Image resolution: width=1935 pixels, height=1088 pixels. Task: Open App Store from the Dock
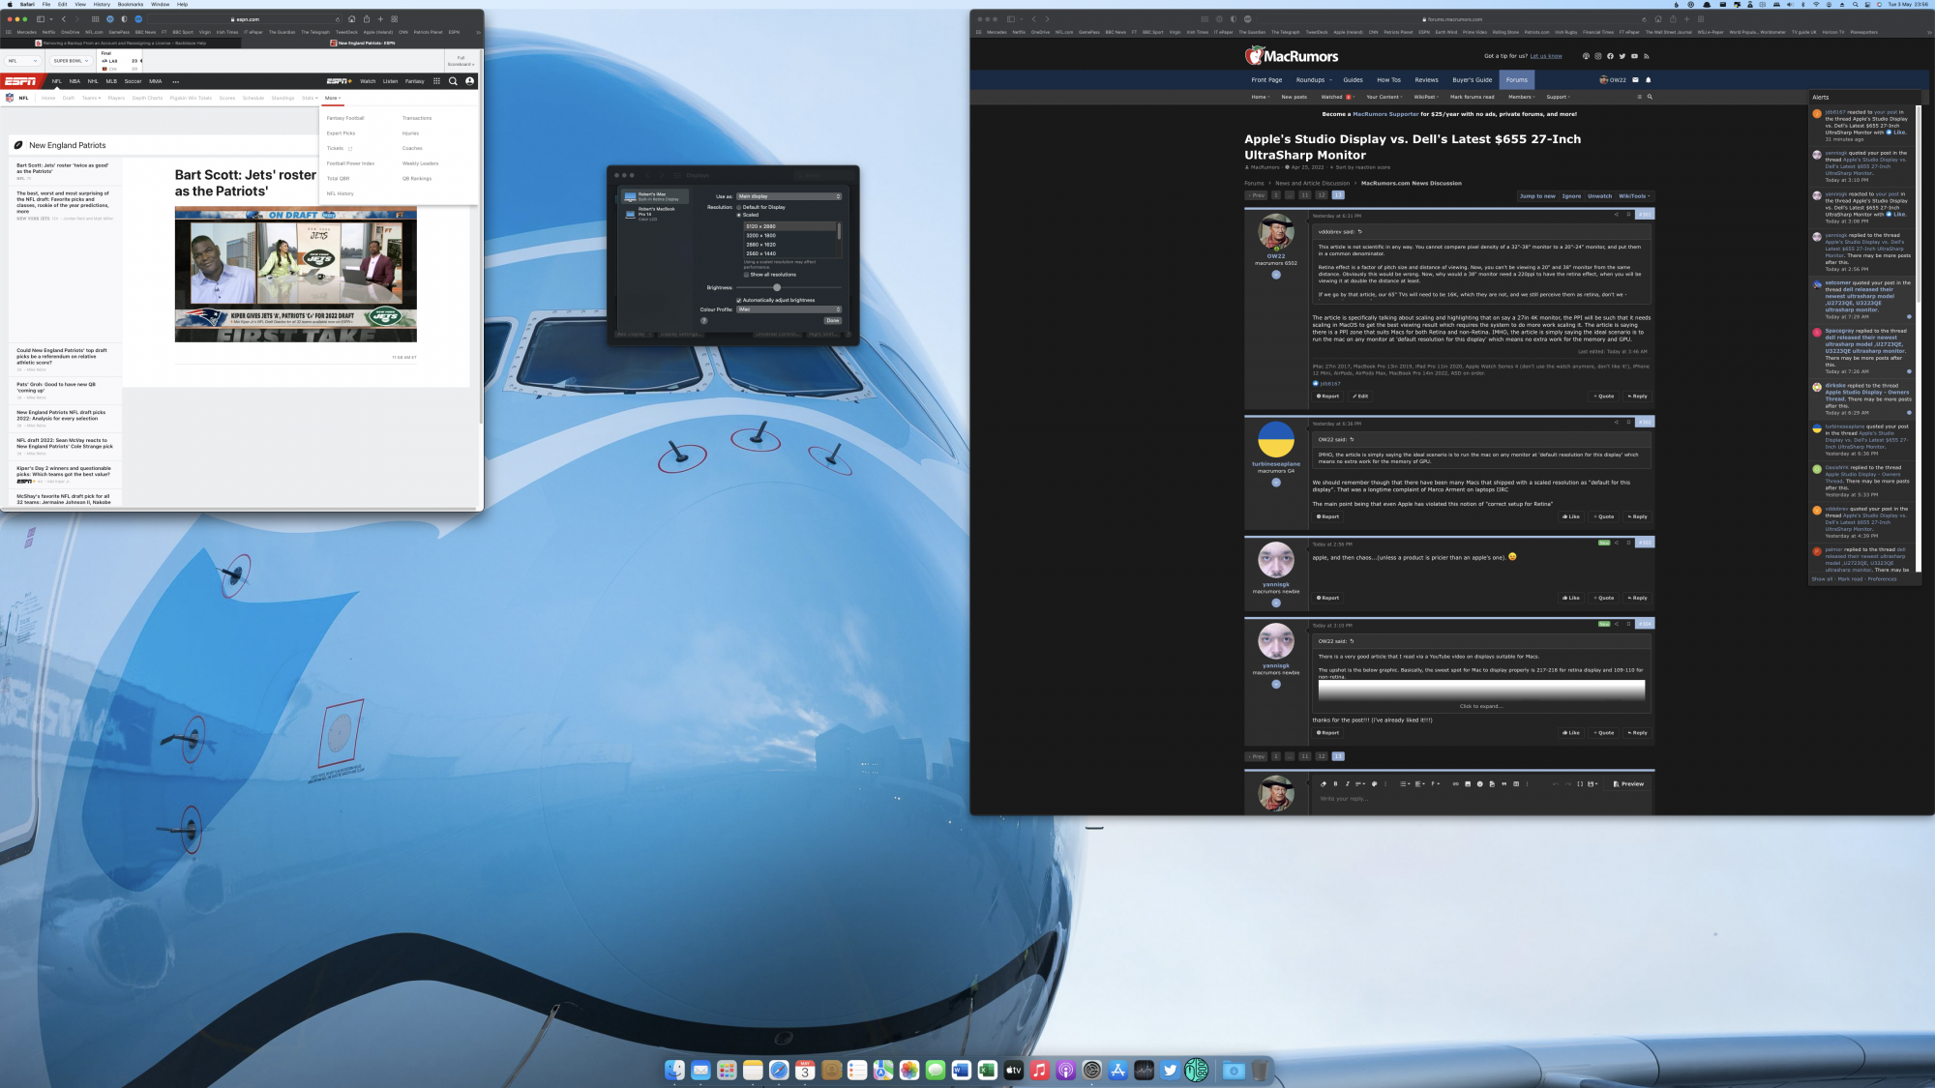click(x=1118, y=1070)
